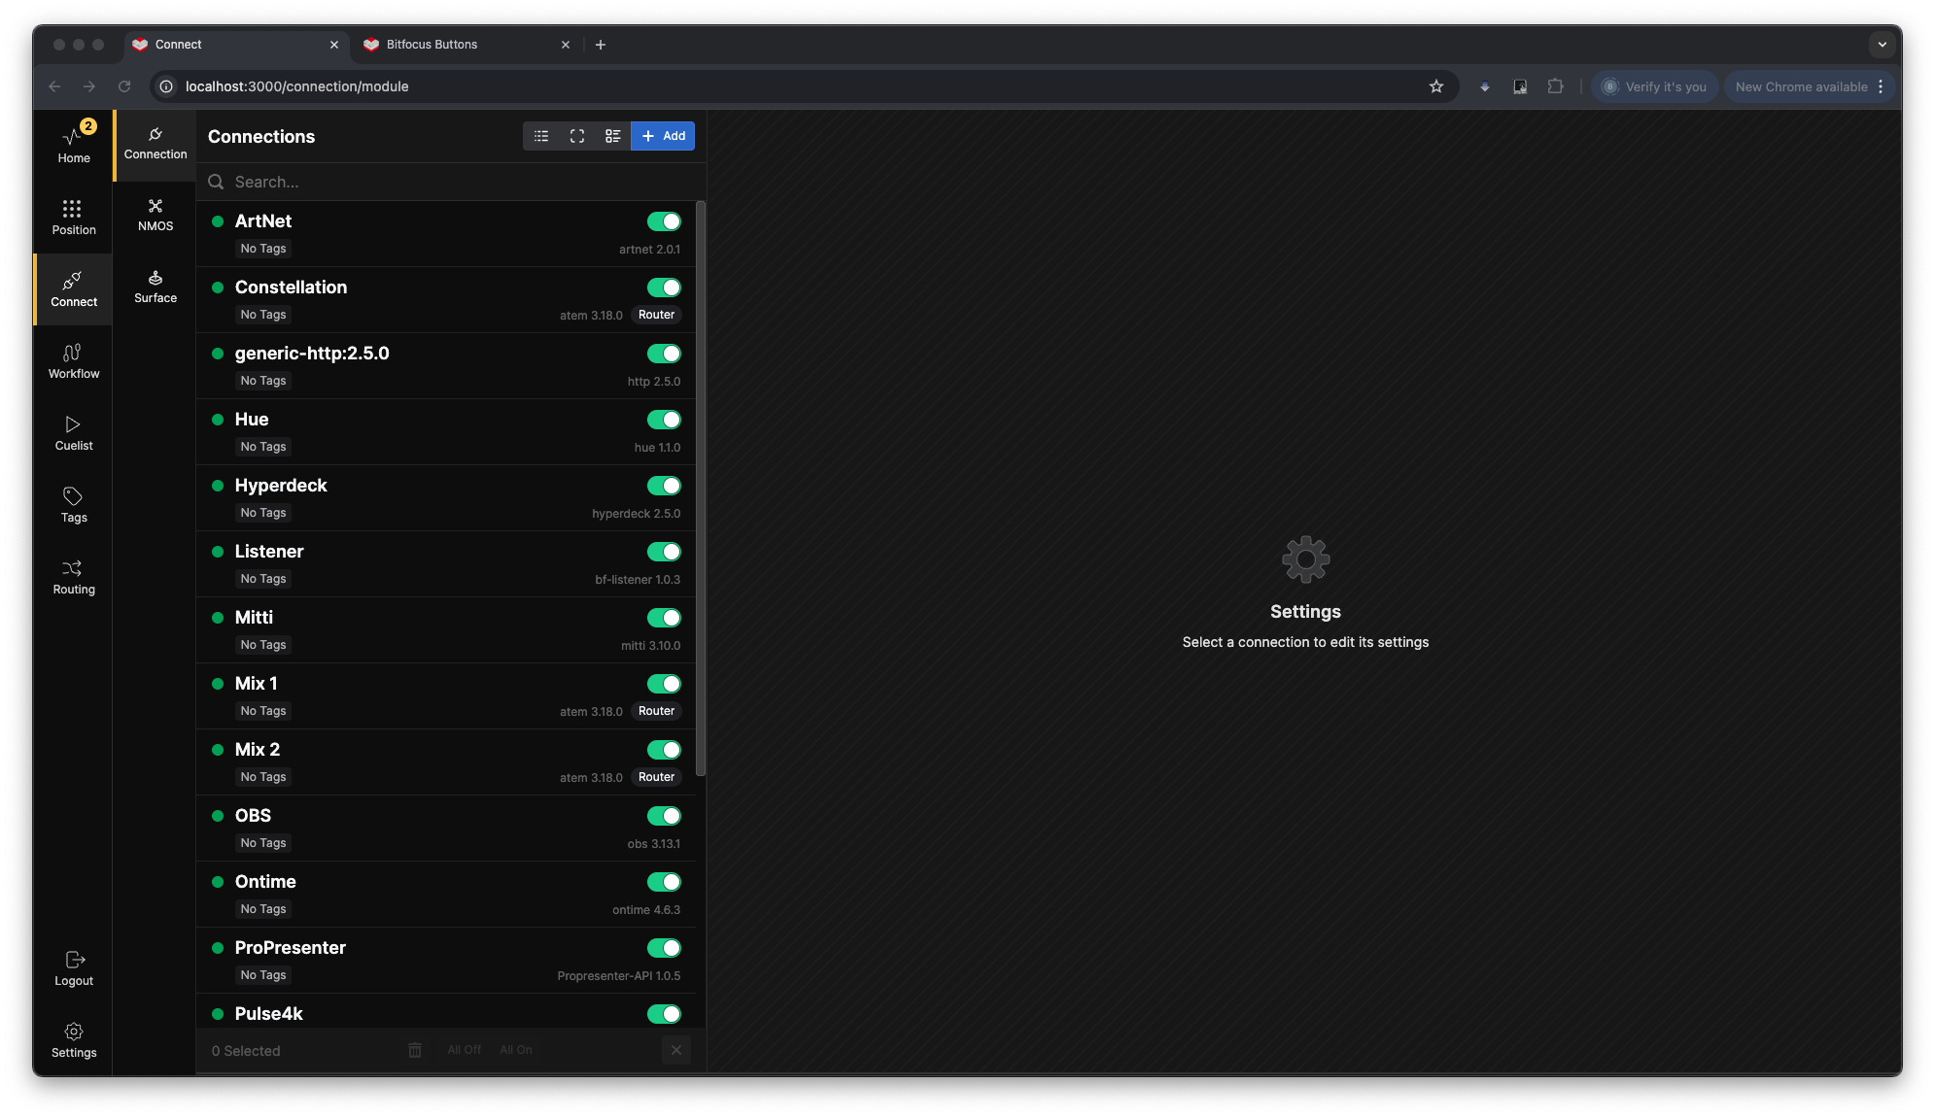The height and width of the screenshot is (1117, 1935).
Task: Select the Constellation connection name
Action: click(x=291, y=288)
